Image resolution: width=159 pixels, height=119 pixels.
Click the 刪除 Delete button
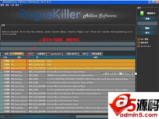(x=147, y=28)
